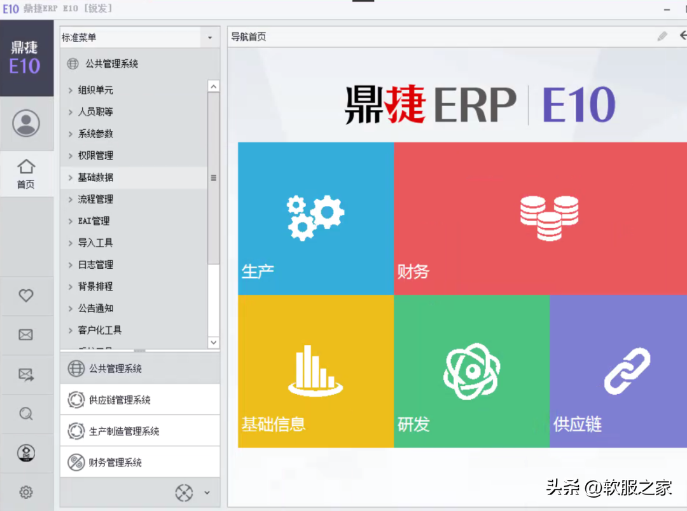The height and width of the screenshot is (511, 687).
Task: Click the gears icon on 生产 tile
Action: (316, 217)
